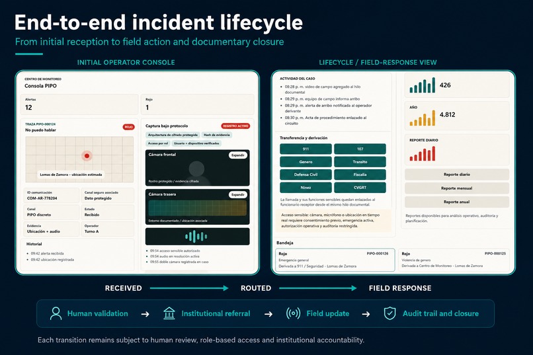The width and height of the screenshot is (533, 355).
Task: Click the Human validation person icon
Action: pyautogui.click(x=56, y=313)
